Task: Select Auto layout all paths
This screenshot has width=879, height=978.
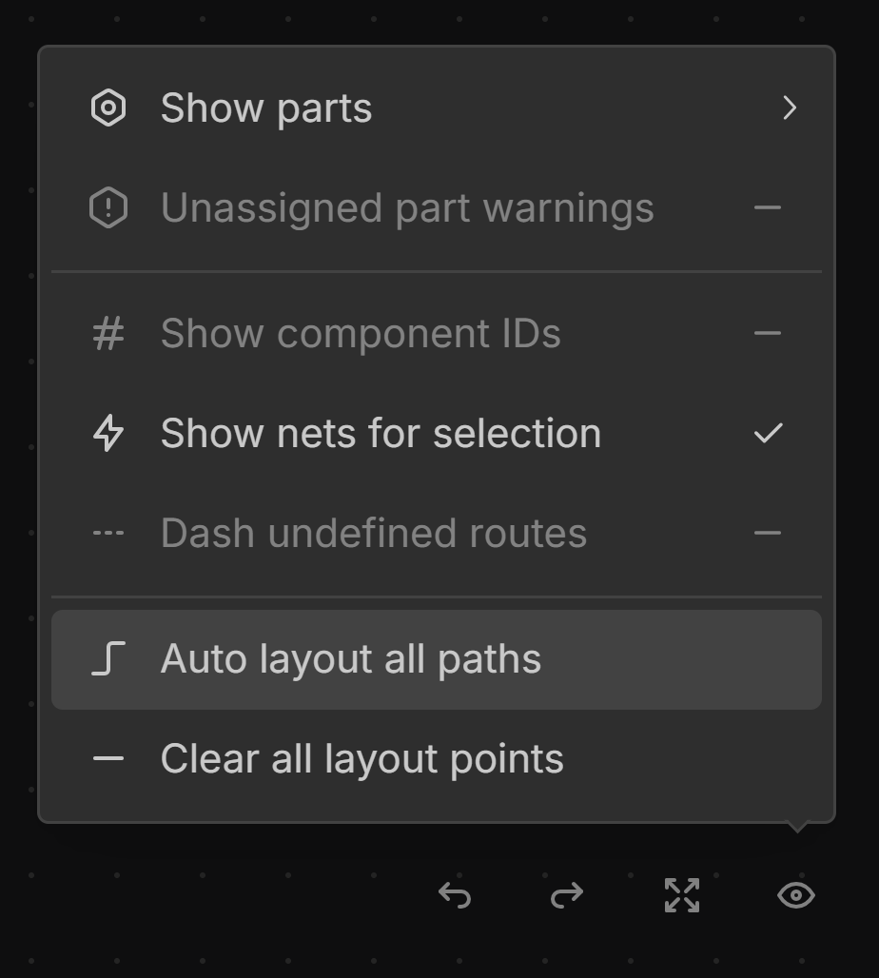Action: [351, 659]
